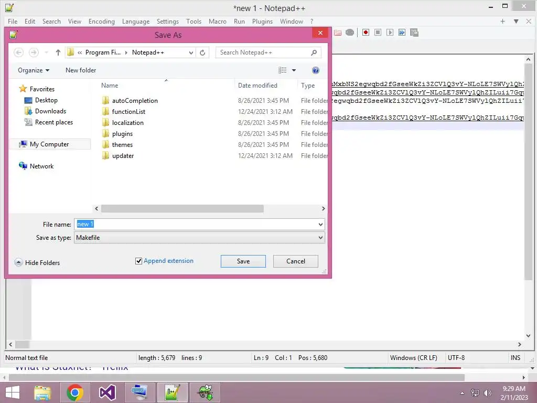Select Downloads under Favorites
The width and height of the screenshot is (537, 403).
[x=50, y=111]
